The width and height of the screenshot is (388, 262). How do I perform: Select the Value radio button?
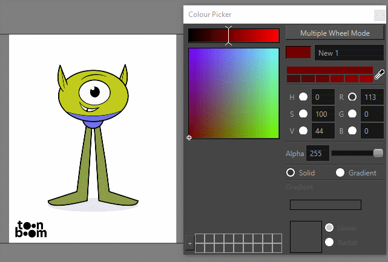pyautogui.click(x=303, y=130)
